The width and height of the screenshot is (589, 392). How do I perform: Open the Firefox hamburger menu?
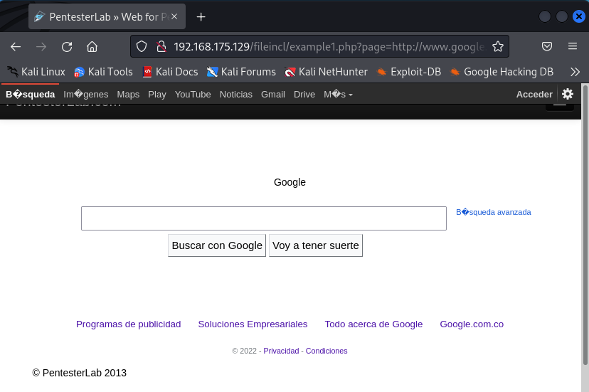[x=573, y=46]
